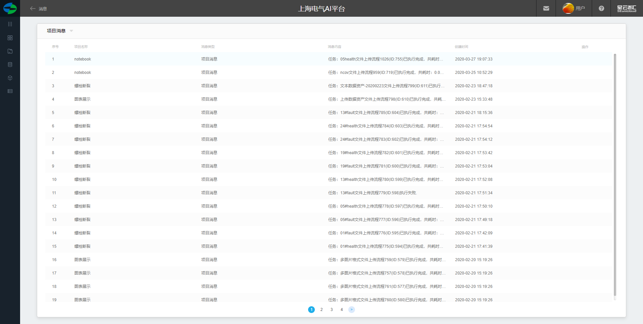The height and width of the screenshot is (324, 643).
Task: Go to page 4
Action: [x=342, y=310]
